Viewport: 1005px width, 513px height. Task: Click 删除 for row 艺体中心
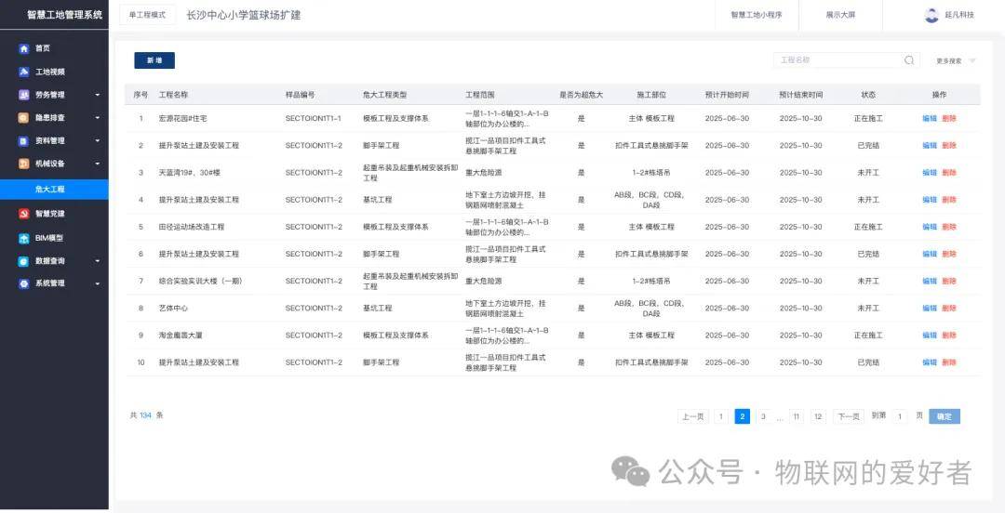[x=949, y=308]
